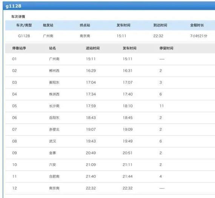Click the 停留时间 column header
215x198 pixels.
[x=166, y=48]
